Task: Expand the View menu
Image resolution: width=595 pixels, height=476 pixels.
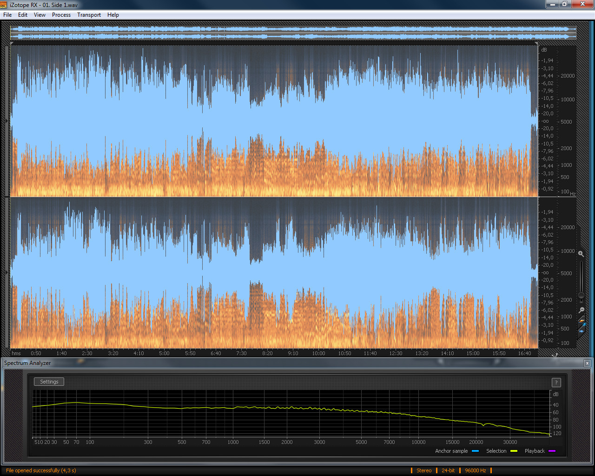Action: coord(40,15)
